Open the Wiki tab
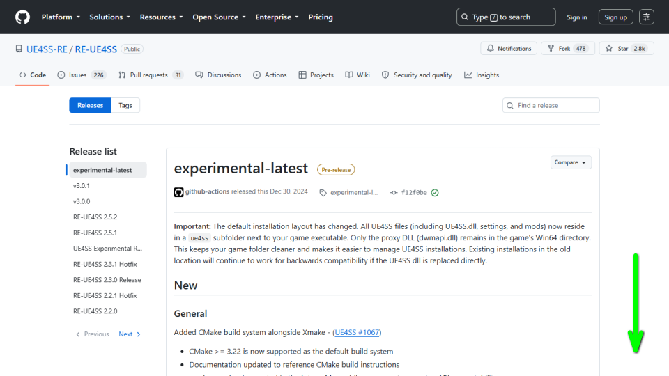 click(x=357, y=75)
